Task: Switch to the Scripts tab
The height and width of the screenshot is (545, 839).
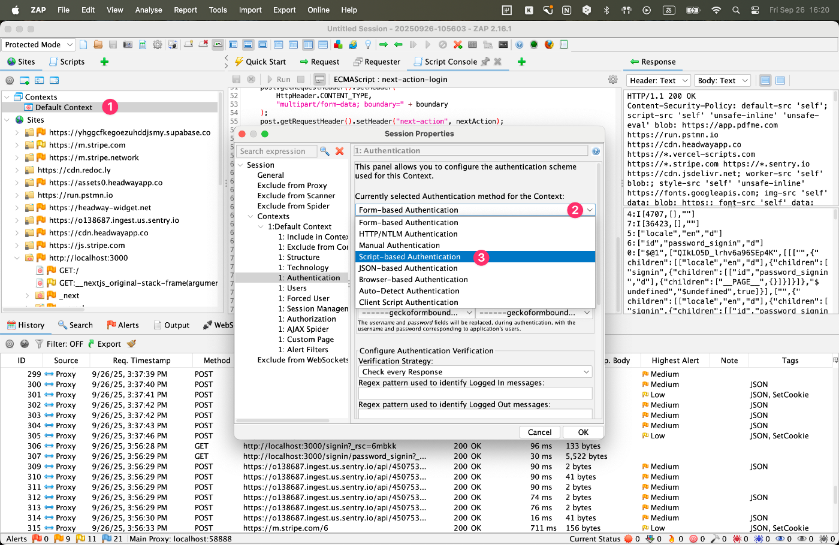Action: point(67,62)
